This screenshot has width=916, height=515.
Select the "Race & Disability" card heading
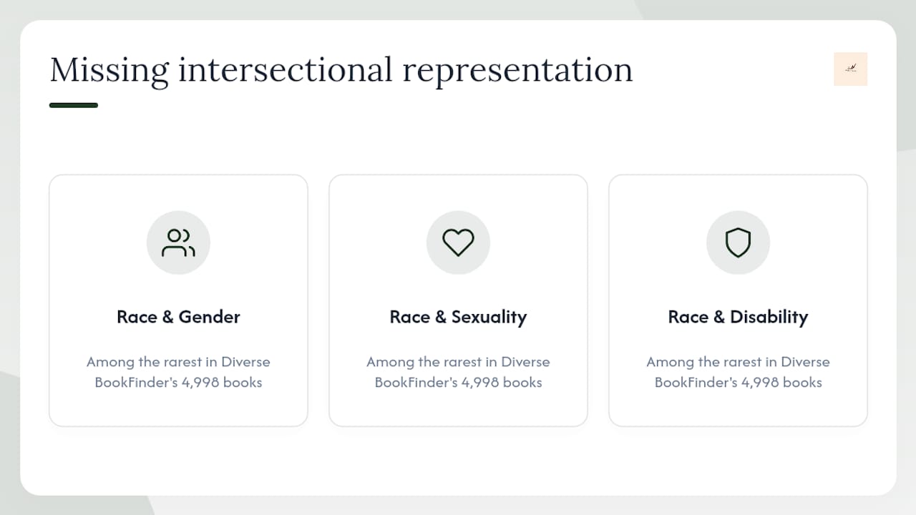[x=738, y=317]
